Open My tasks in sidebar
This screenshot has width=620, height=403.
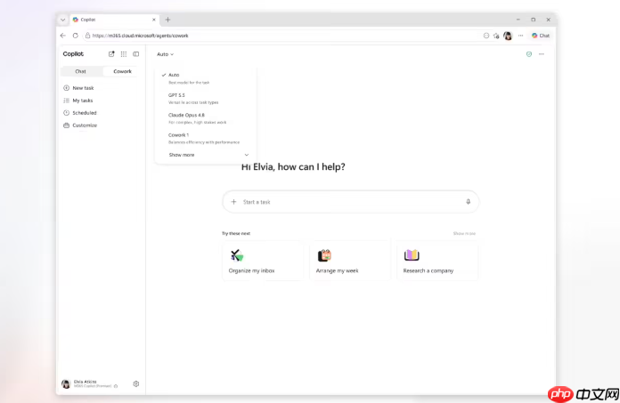point(83,101)
